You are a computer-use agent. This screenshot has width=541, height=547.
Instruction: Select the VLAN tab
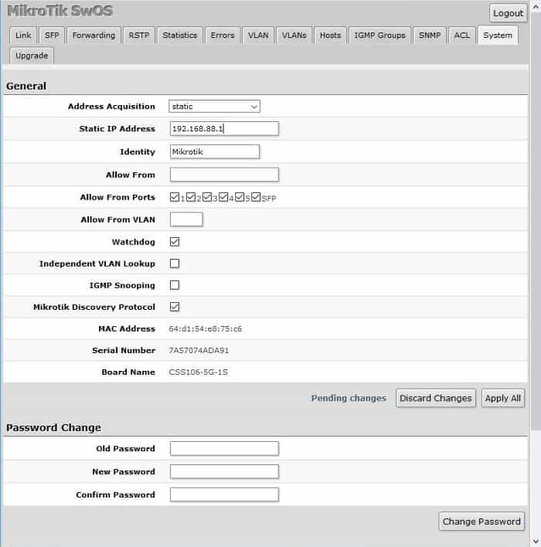click(258, 36)
